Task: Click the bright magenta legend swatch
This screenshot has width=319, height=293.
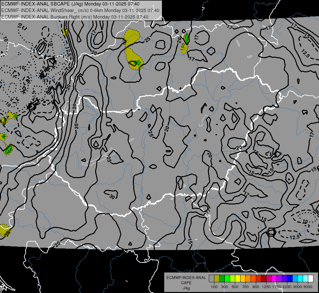Action: coord(274,278)
